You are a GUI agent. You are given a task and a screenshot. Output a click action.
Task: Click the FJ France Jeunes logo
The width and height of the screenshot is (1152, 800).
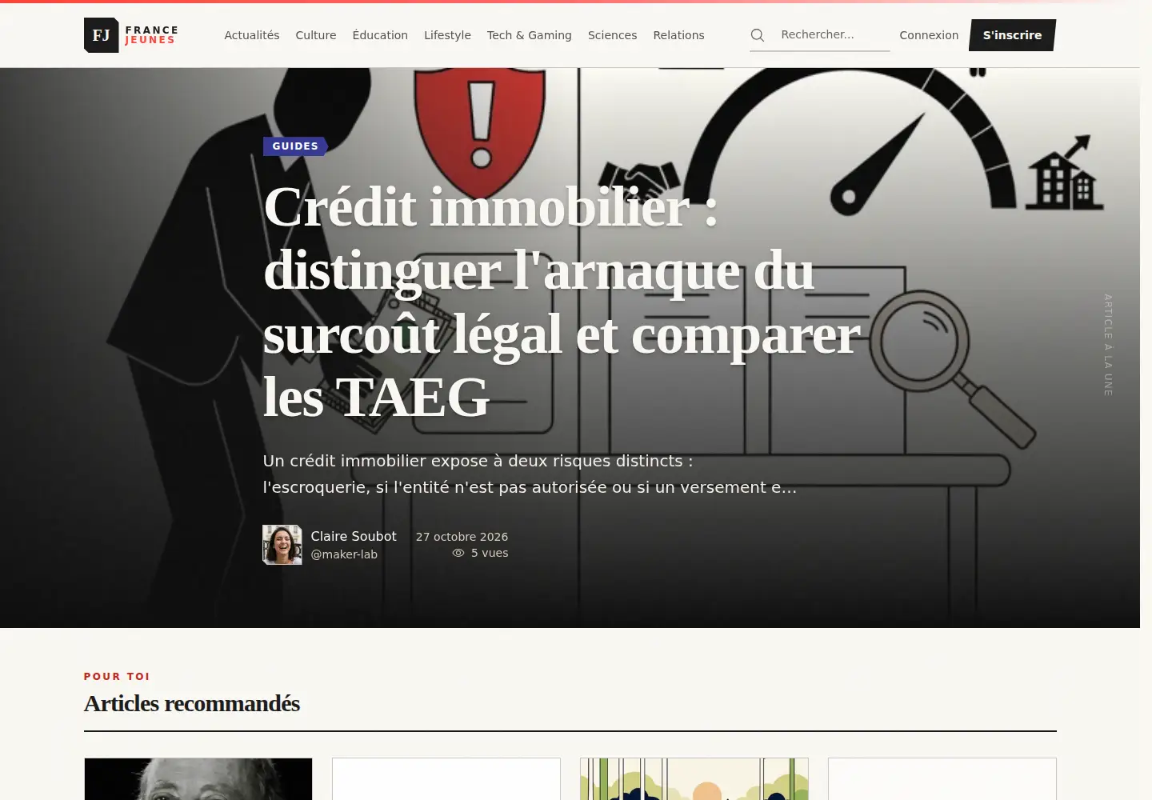point(131,35)
